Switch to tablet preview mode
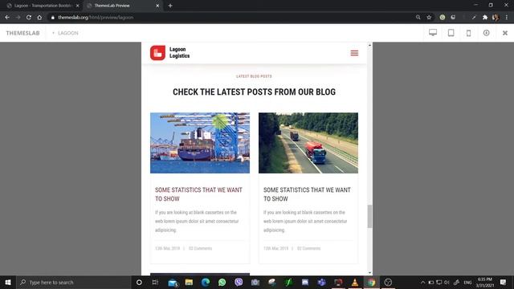The height and width of the screenshot is (289, 514). click(451, 32)
